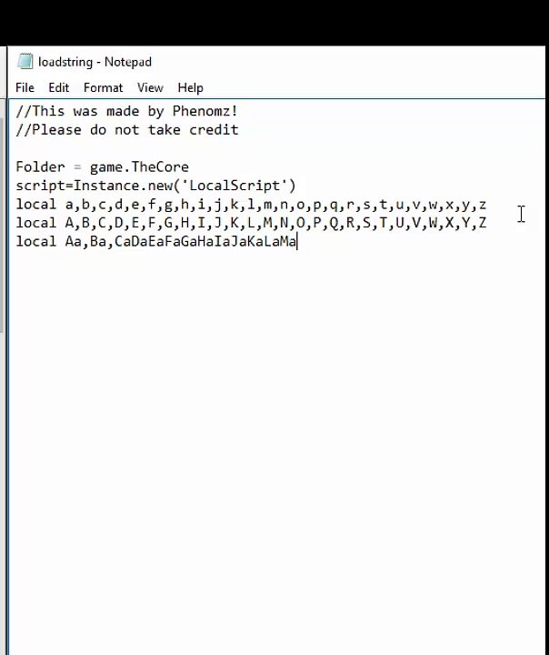The image size is (549, 655).
Task: Click on the word 'Folder' in the text
Action: (x=41, y=167)
